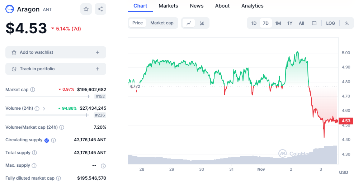Click the Nov date label on chart axis
The width and height of the screenshot is (363, 185).
(261, 169)
